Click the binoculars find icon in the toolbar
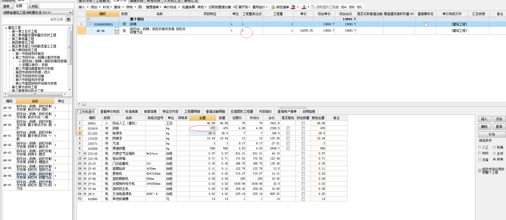This screenshot has height=220, width=506. 140,7
